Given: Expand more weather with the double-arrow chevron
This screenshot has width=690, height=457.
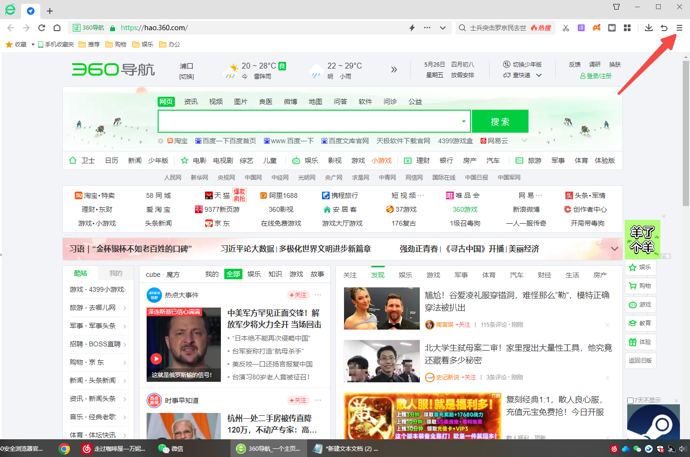Looking at the screenshot, I should point(393,69).
